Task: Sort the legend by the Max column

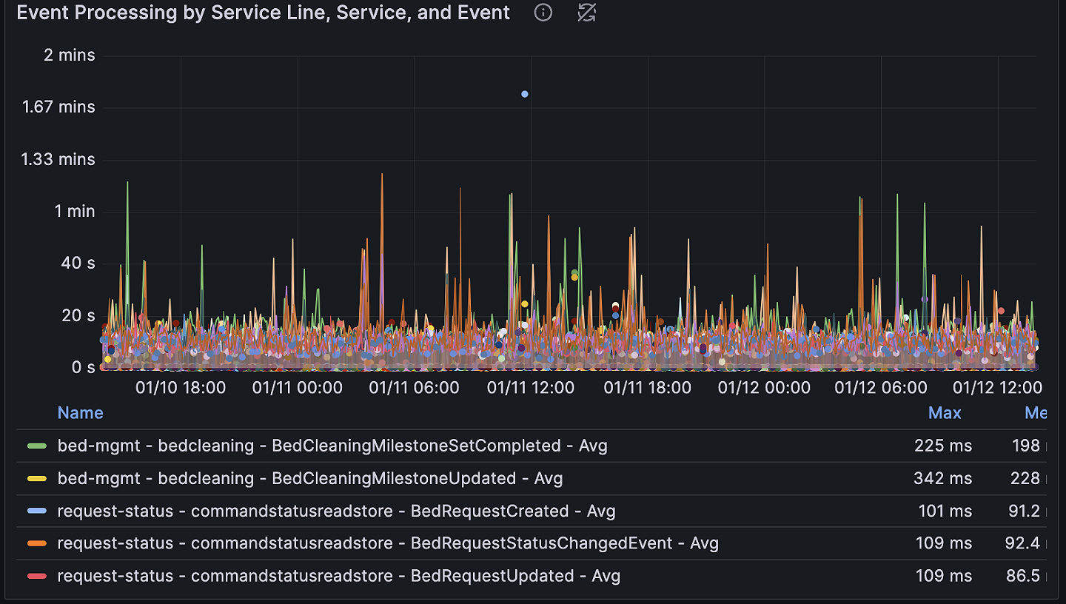Action: (x=945, y=413)
